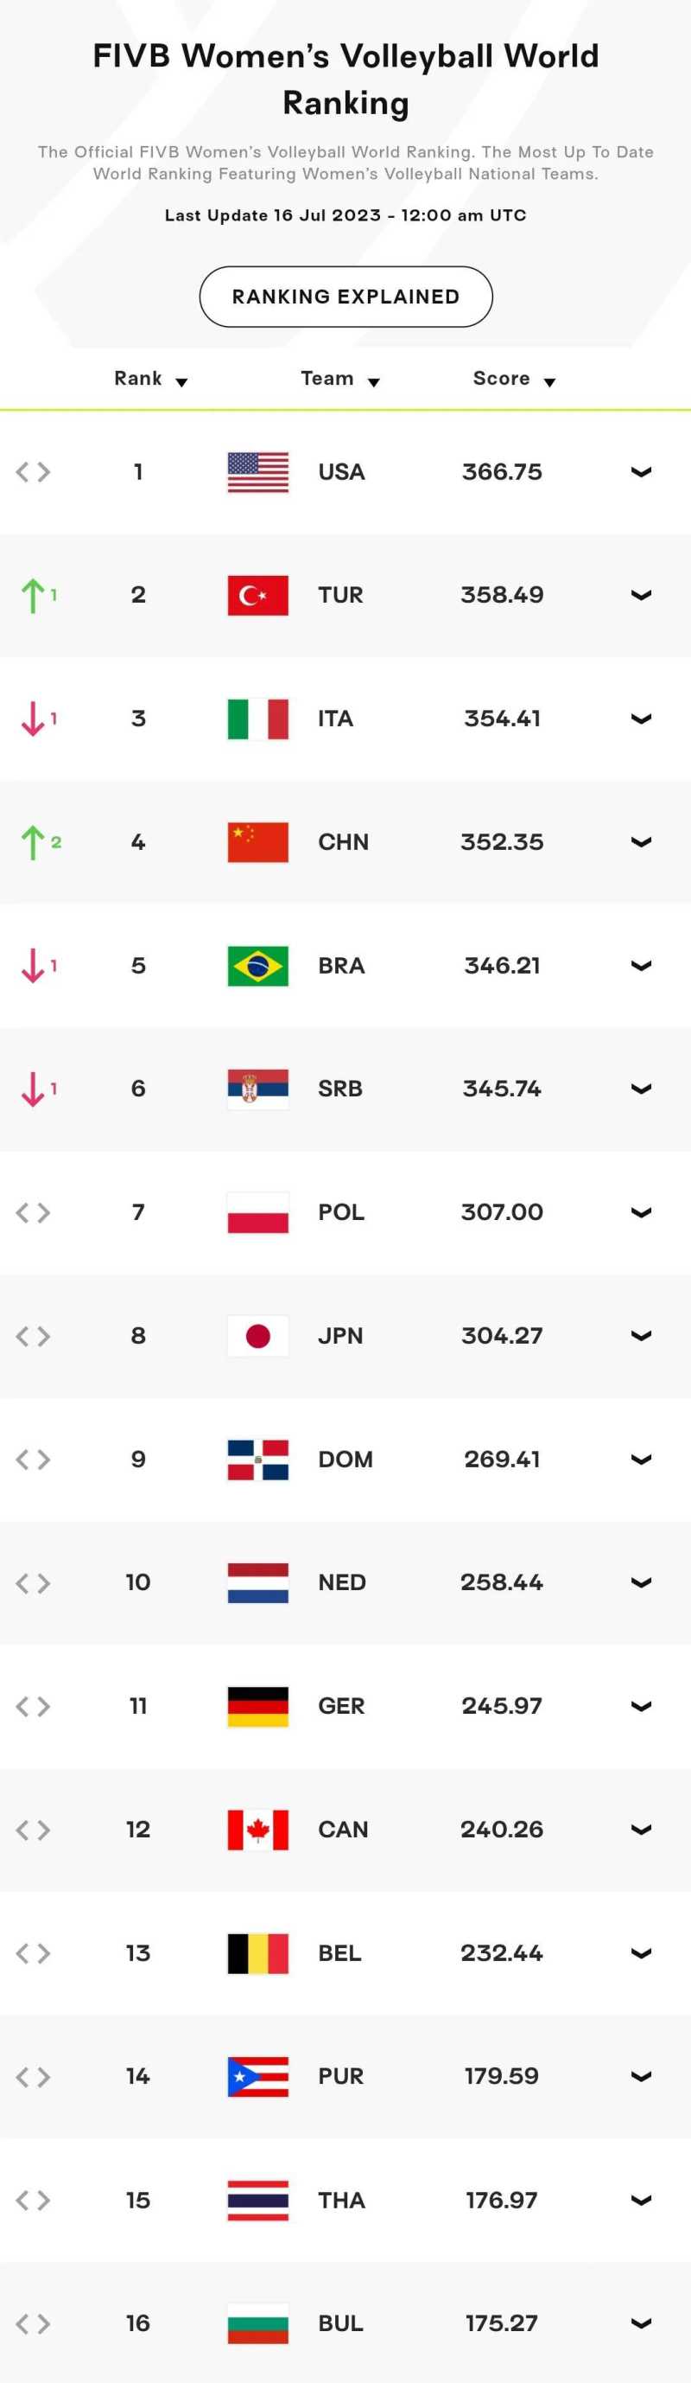Click the Japan flag icon
This screenshot has height=2383, width=691.
[x=257, y=1336]
